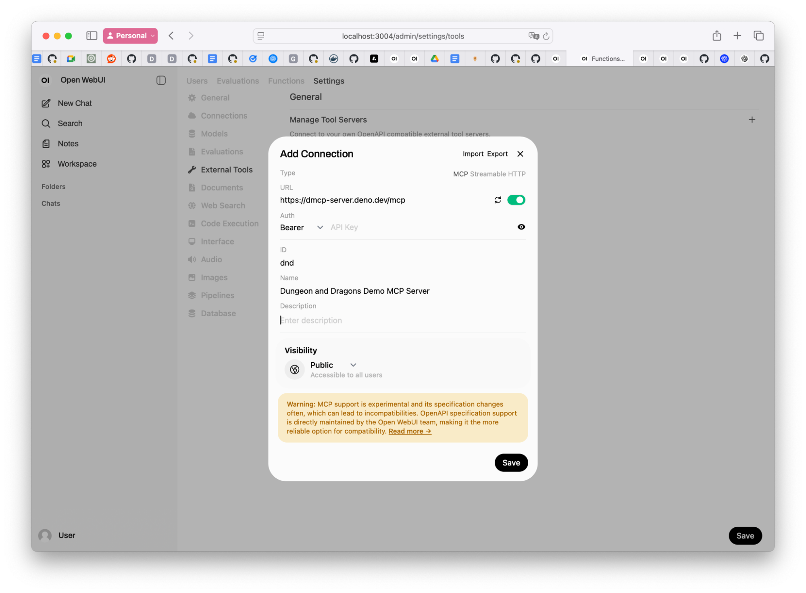The height and width of the screenshot is (593, 806).
Task: Open the Users admin tab
Action: [197, 81]
